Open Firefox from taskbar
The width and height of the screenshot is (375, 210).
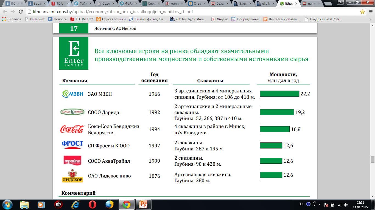[x=109, y=204]
